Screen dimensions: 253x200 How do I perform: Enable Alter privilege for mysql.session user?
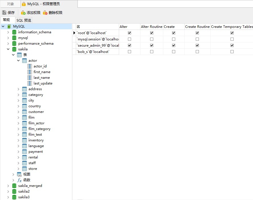coord(129,39)
